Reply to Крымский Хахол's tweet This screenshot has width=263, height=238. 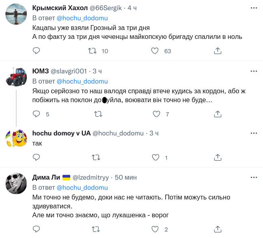36,51
